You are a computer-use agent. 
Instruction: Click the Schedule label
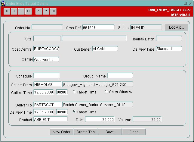point(24,76)
